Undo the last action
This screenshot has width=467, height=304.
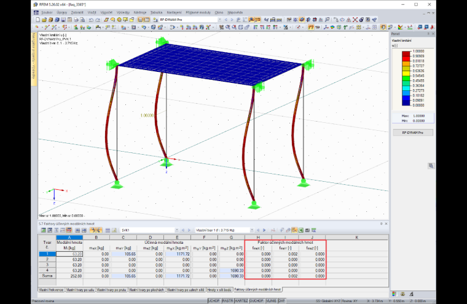pyautogui.click(x=91, y=20)
